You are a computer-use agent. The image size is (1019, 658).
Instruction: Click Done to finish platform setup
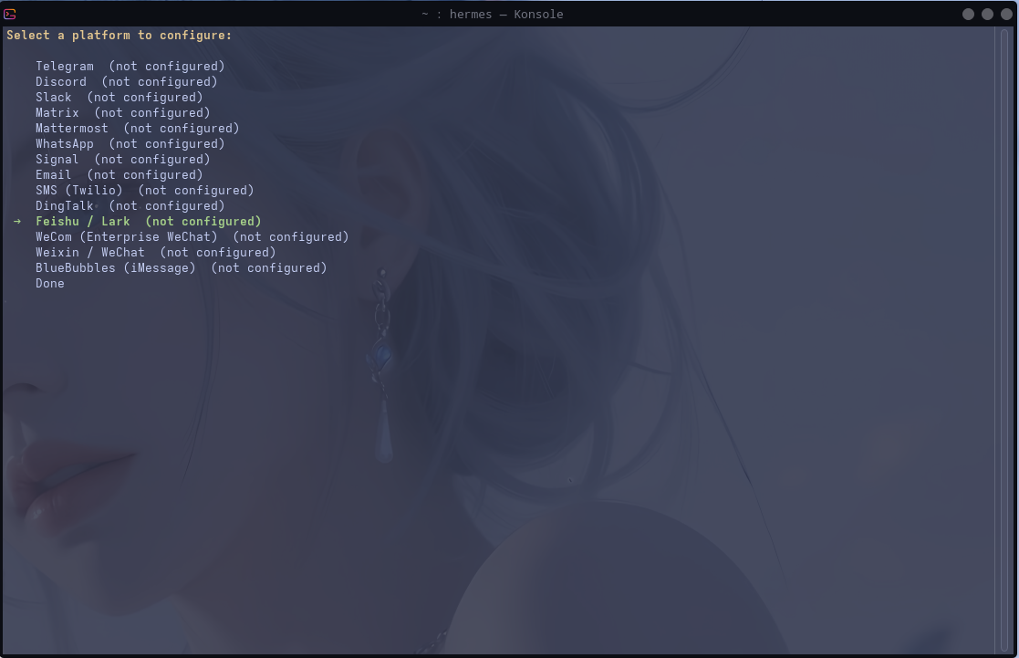tap(50, 284)
